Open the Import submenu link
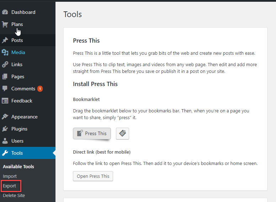The width and height of the screenshot is (276, 202). click(10, 176)
